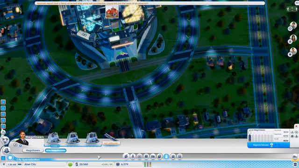
Task: Toggle checkbox in Local MegaTowers panel
Action: [x=250, y=133]
